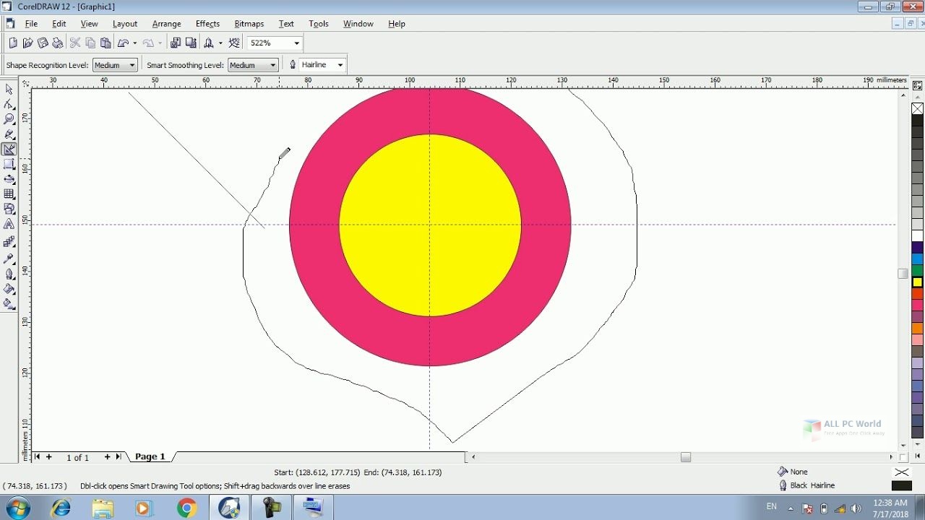Select the Graph Paper tool

(9, 194)
